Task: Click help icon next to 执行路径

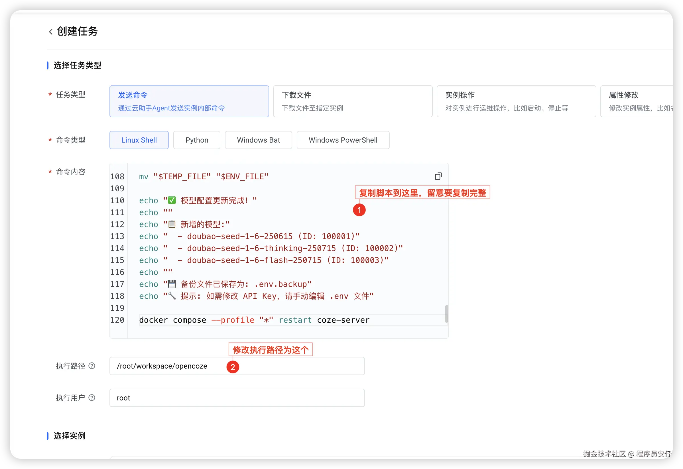Action: (92, 366)
